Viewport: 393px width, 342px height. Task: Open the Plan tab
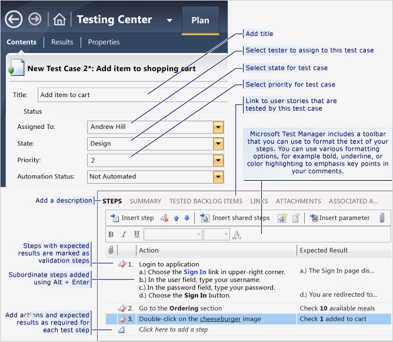pos(200,21)
